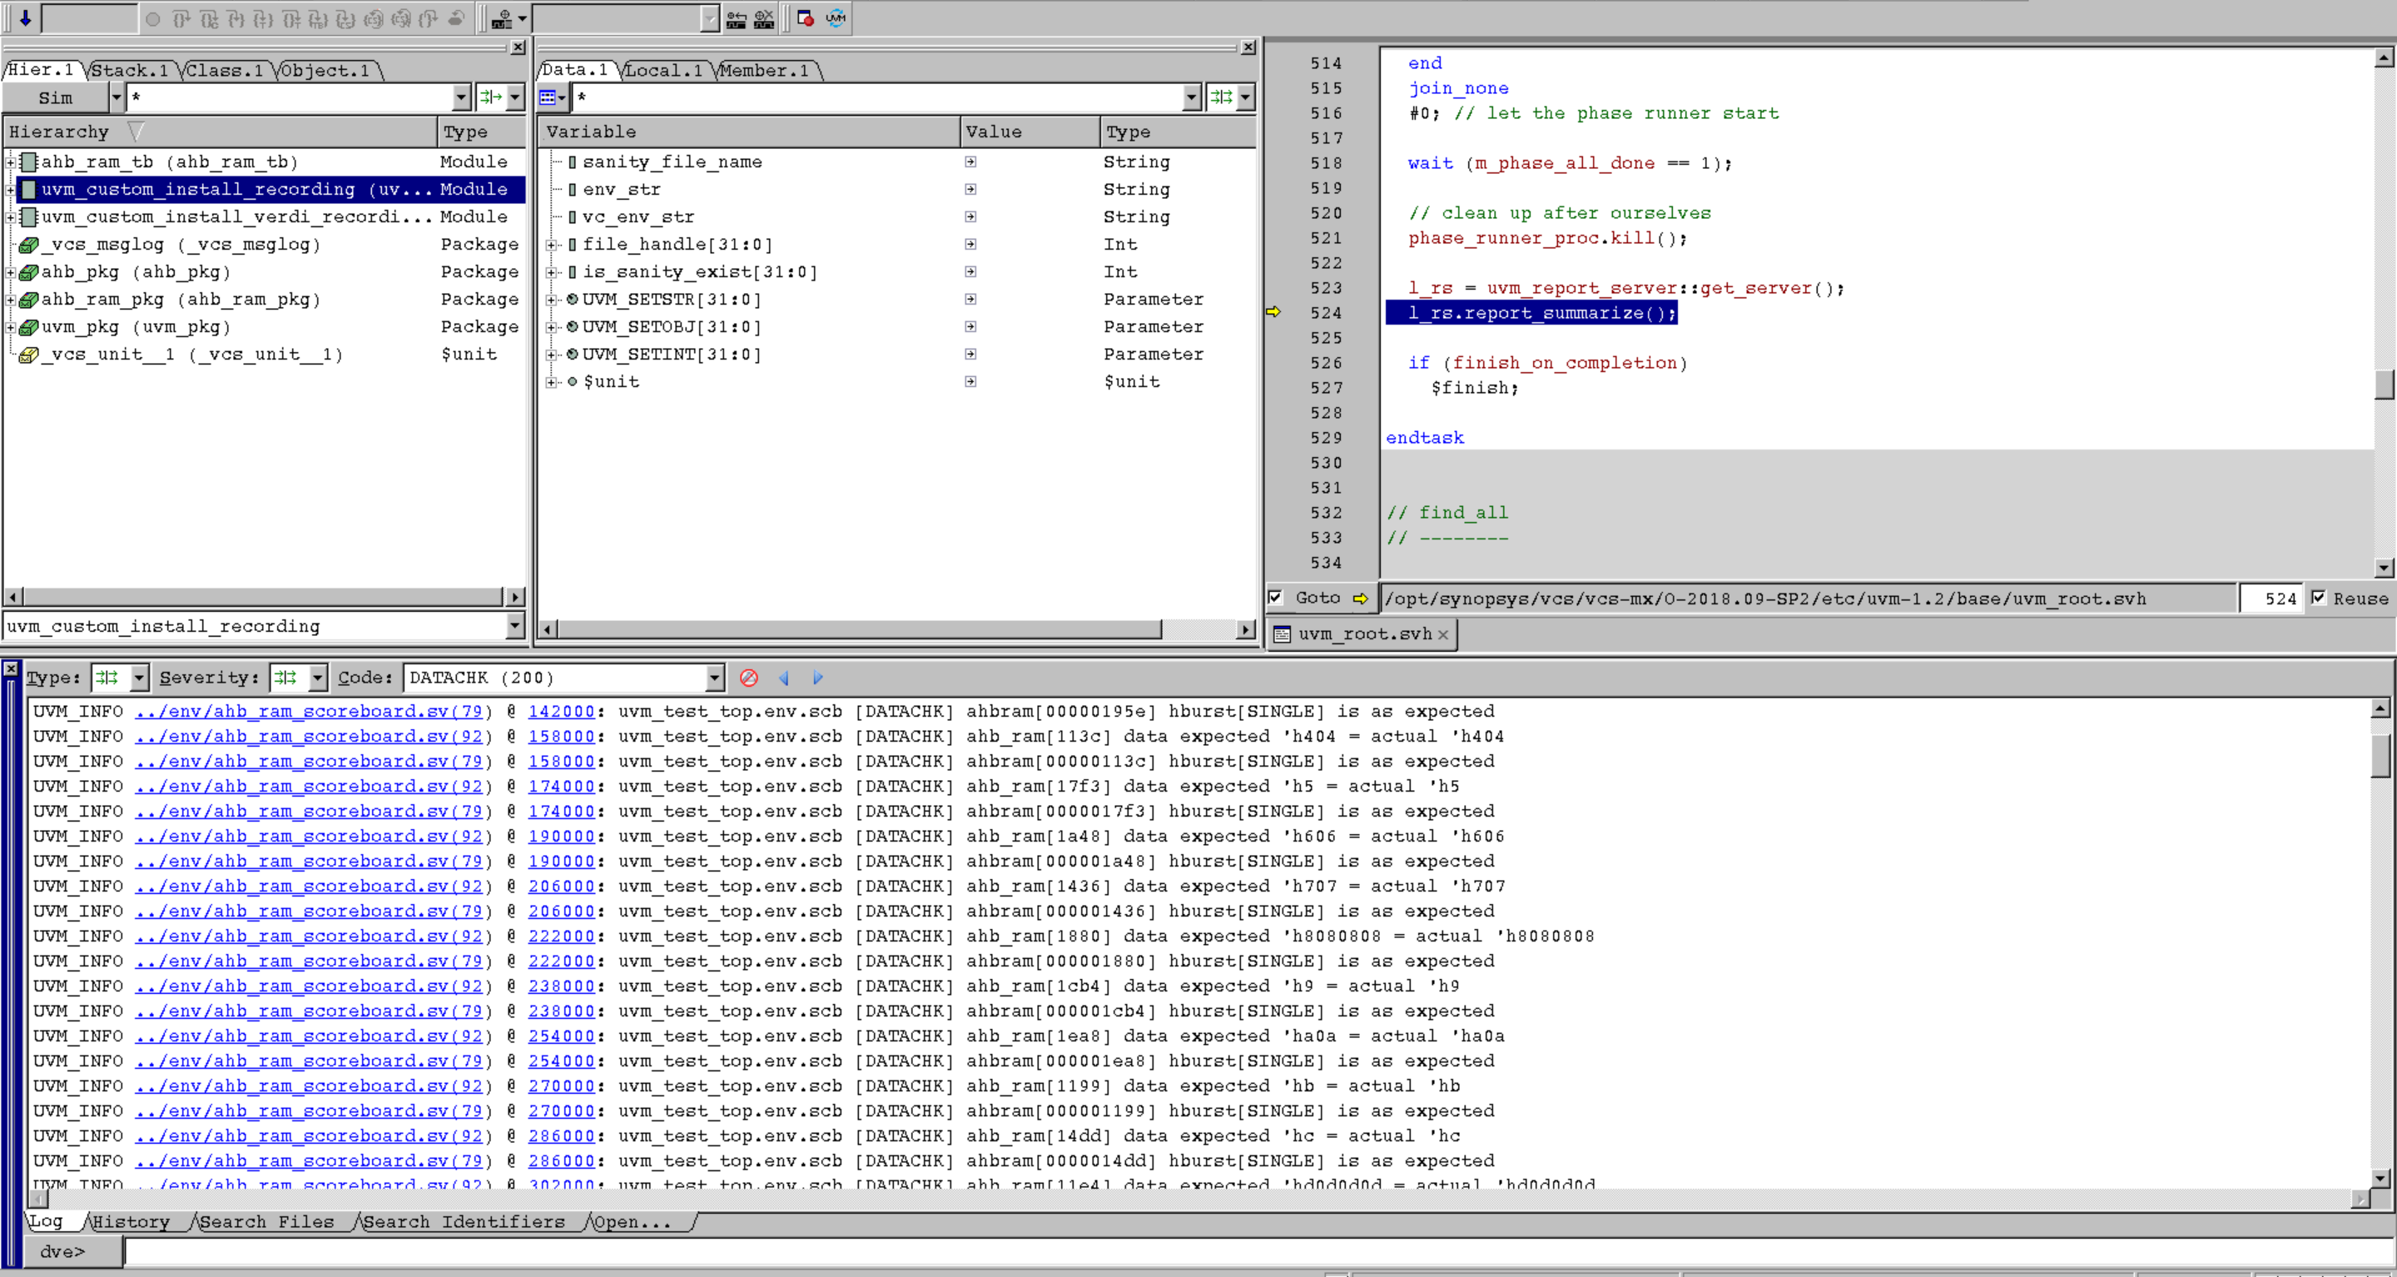Viewport: 2397px width, 1277px height.
Task: Click the Data pane view mode icon
Action: [x=548, y=97]
